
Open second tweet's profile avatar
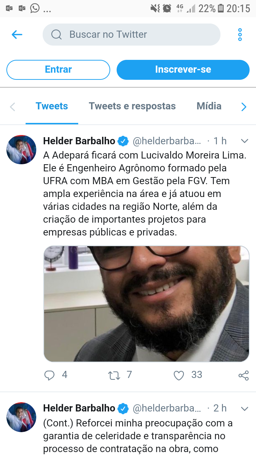tap(21, 417)
